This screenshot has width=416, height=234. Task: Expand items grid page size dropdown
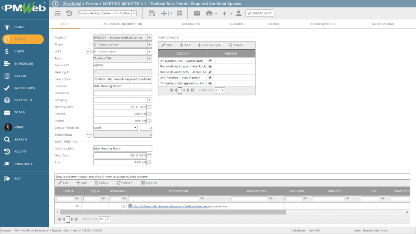click(x=108, y=219)
